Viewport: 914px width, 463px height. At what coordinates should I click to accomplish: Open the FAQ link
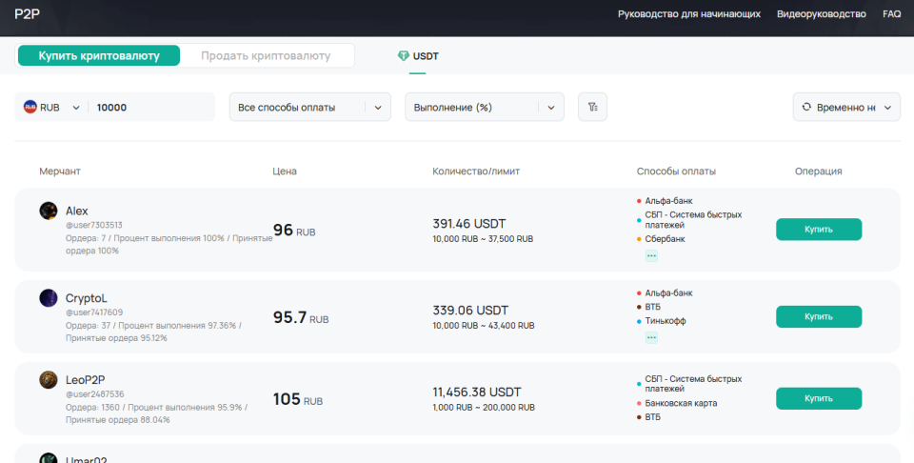coord(891,14)
